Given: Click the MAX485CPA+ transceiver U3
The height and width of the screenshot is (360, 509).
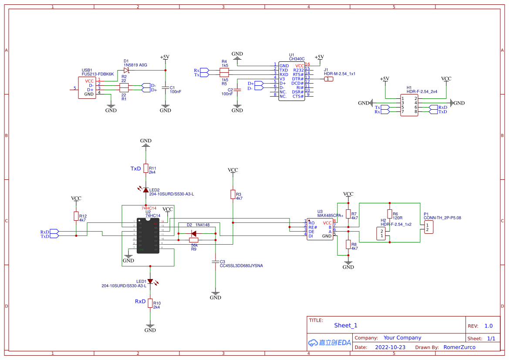Looking at the screenshot, I should coord(320,229).
